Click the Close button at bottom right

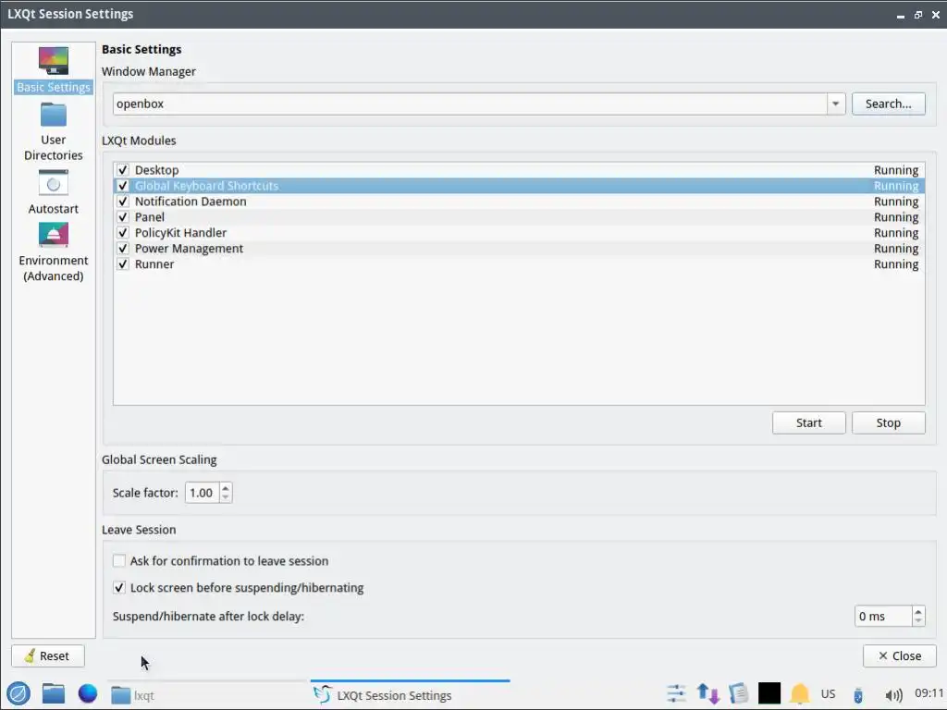point(899,655)
